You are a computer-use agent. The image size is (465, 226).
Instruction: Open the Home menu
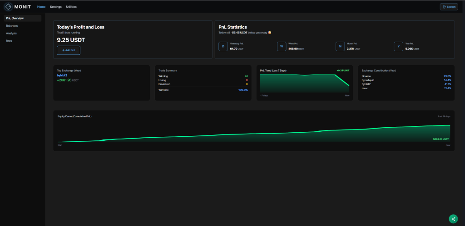[41, 7]
